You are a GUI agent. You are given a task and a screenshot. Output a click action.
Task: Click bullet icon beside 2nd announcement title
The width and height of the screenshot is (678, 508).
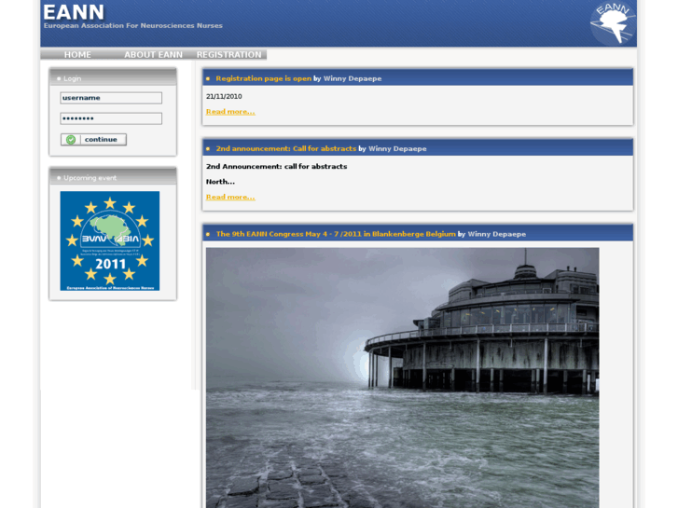click(x=208, y=149)
